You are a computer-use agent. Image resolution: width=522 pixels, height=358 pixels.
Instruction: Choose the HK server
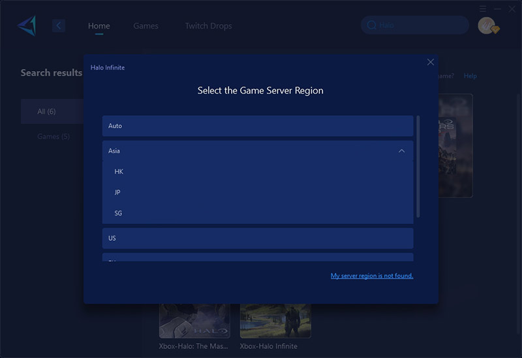258,171
